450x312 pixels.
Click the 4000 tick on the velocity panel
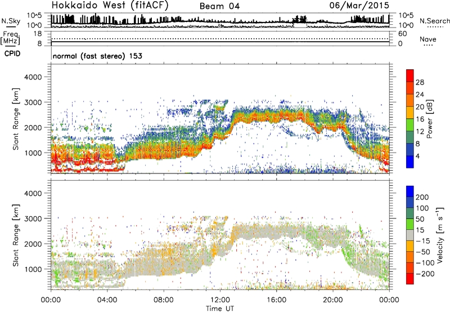33,193
